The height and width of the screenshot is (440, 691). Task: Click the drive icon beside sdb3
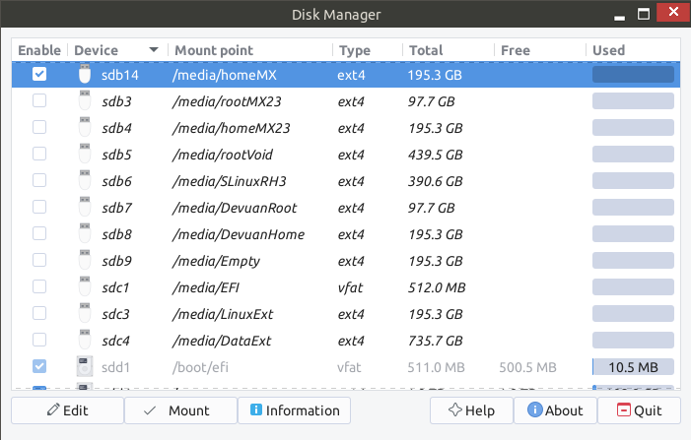(x=85, y=100)
